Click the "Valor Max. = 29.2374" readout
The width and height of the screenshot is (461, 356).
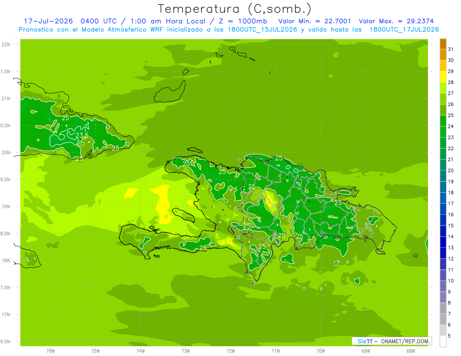tap(397, 21)
